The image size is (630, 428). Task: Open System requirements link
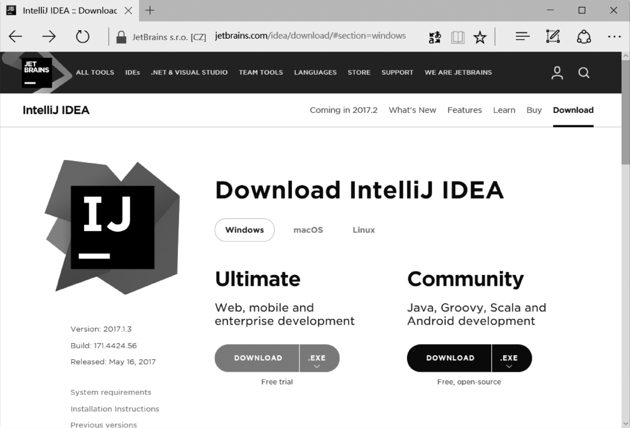coord(111,392)
